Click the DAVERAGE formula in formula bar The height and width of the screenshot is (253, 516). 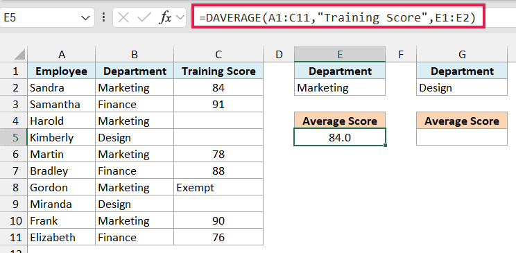tap(337, 18)
